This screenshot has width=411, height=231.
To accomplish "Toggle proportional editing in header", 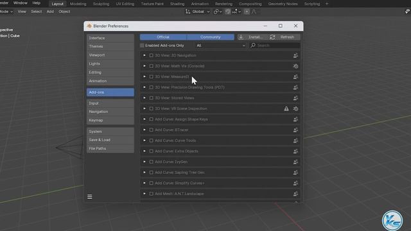I will [247, 12].
